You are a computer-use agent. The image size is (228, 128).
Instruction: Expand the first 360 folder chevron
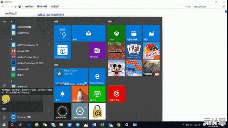(49, 27)
